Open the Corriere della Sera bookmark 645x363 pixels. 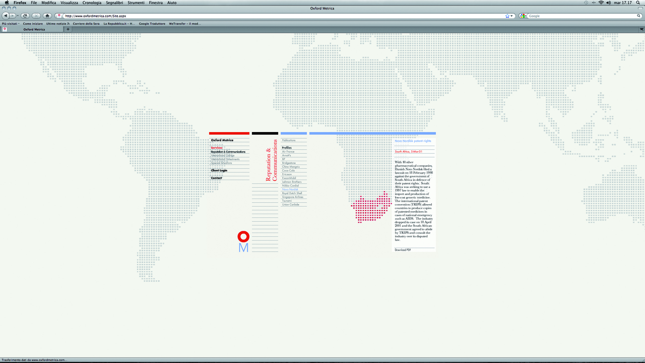pyautogui.click(x=86, y=23)
